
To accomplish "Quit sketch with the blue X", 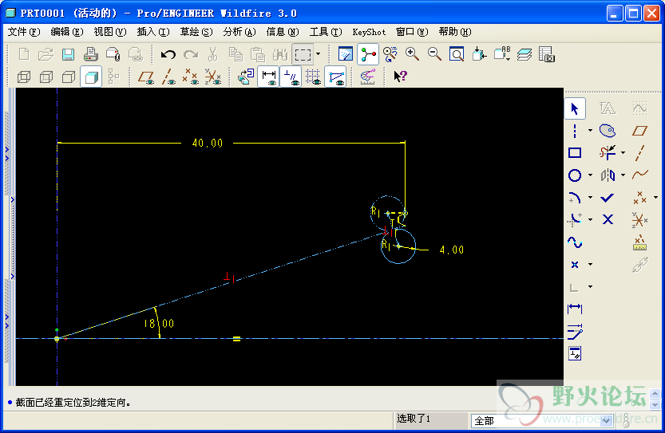I will pos(608,219).
